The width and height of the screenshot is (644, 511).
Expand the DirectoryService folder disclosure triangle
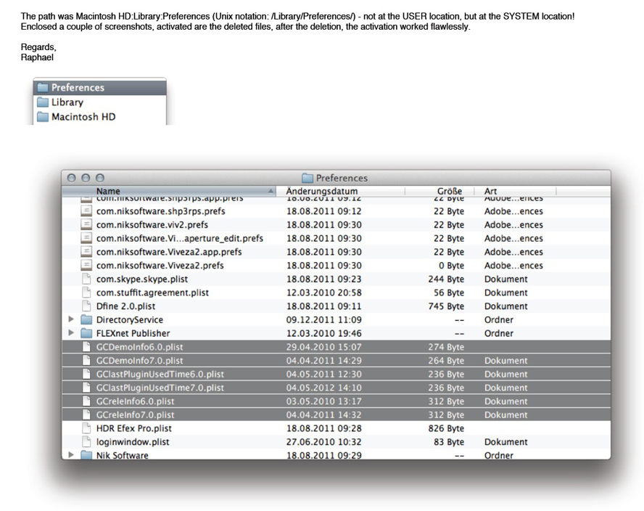(71, 320)
